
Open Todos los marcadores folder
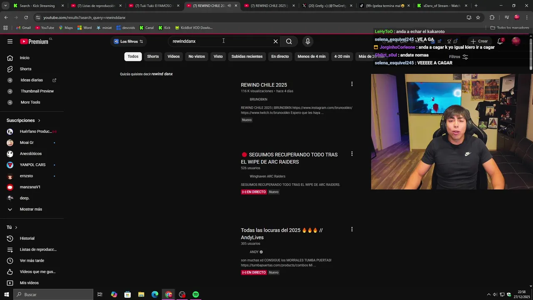point(510,28)
